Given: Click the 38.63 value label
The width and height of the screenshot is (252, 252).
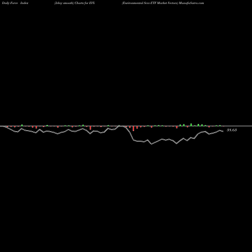Looking at the screenshot, I should pyautogui.click(x=232, y=130).
